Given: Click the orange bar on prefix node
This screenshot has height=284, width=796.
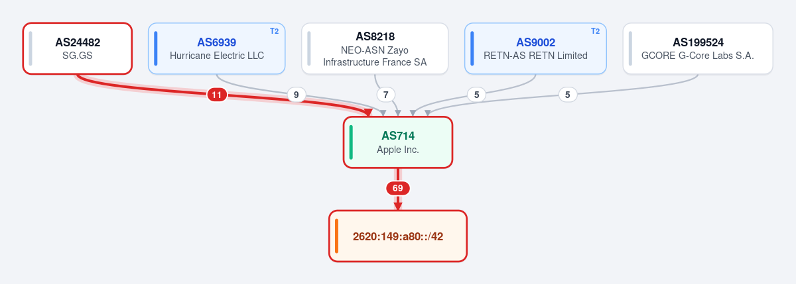Looking at the screenshot, I should (x=337, y=236).
